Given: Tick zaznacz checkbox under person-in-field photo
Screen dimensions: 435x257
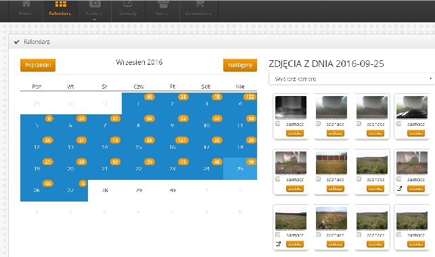Looking at the screenshot, I should click(318, 235).
